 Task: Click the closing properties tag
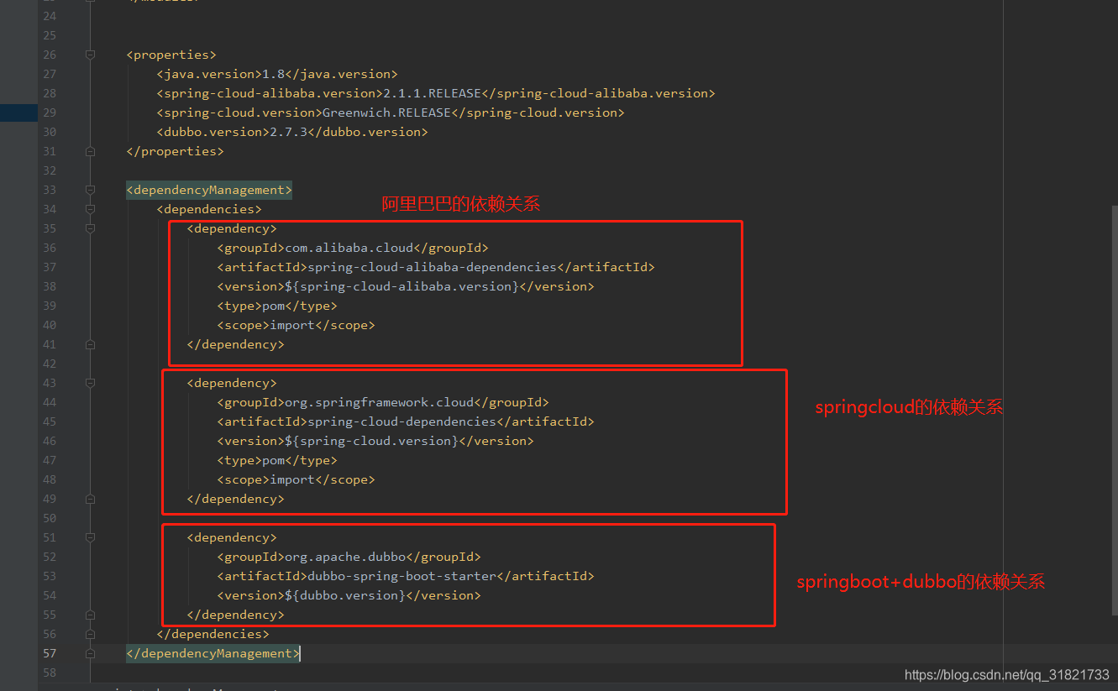[175, 151]
